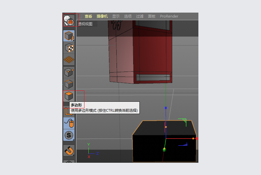Open the 选项 menu
Viewport: 261px width, 175px height.
click(x=128, y=16)
